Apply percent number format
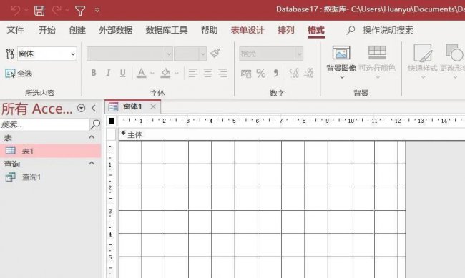Viewport: 465px width, 278px height. tap(261, 73)
